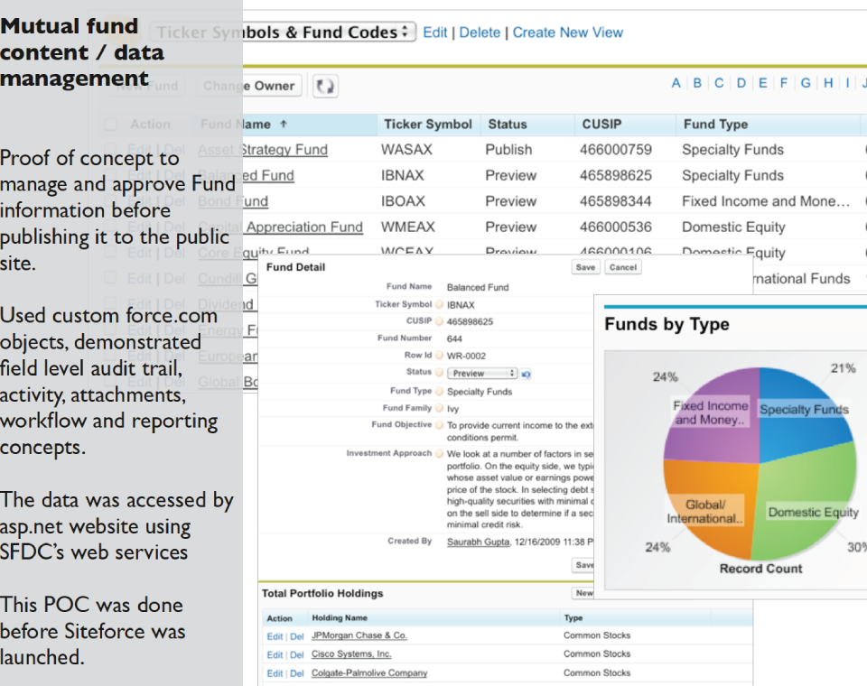
Task: Open the Ticker Symbols & Fund Codes view dropdown
Action: click(283, 32)
